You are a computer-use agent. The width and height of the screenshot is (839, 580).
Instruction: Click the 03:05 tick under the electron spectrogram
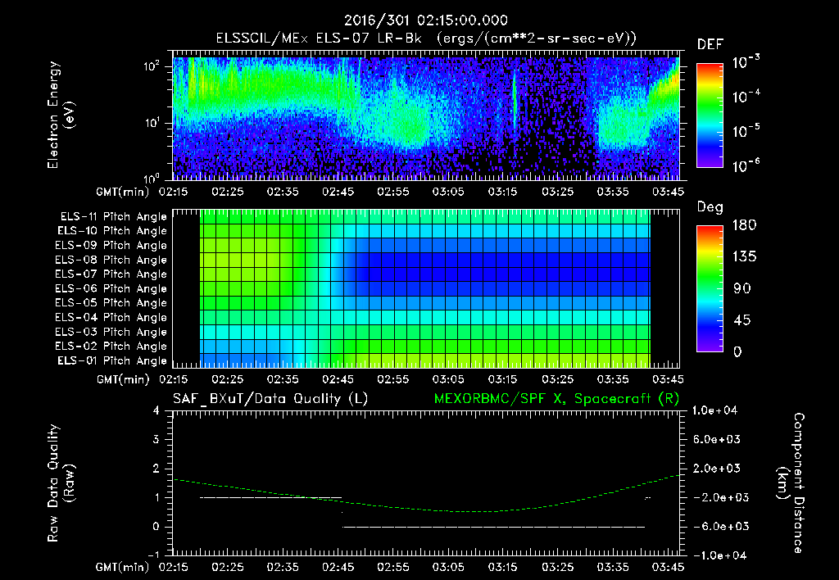448,192
